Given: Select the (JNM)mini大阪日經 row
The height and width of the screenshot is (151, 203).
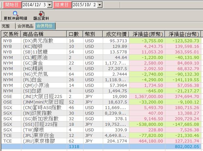Looking at the screenshot, I should (x=101, y=102).
